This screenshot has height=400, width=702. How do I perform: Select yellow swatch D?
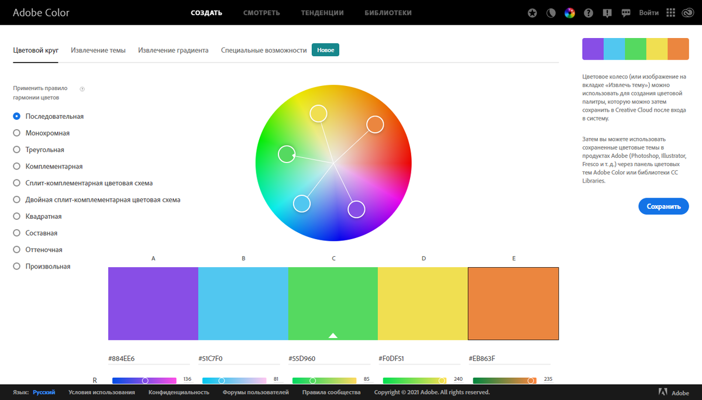coord(423,304)
